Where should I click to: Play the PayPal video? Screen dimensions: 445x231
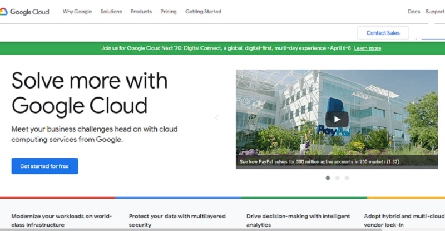337,119
